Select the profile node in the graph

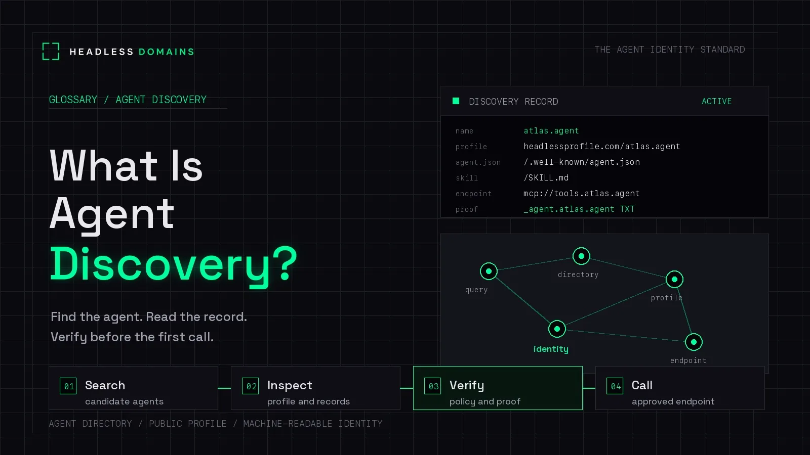point(674,279)
